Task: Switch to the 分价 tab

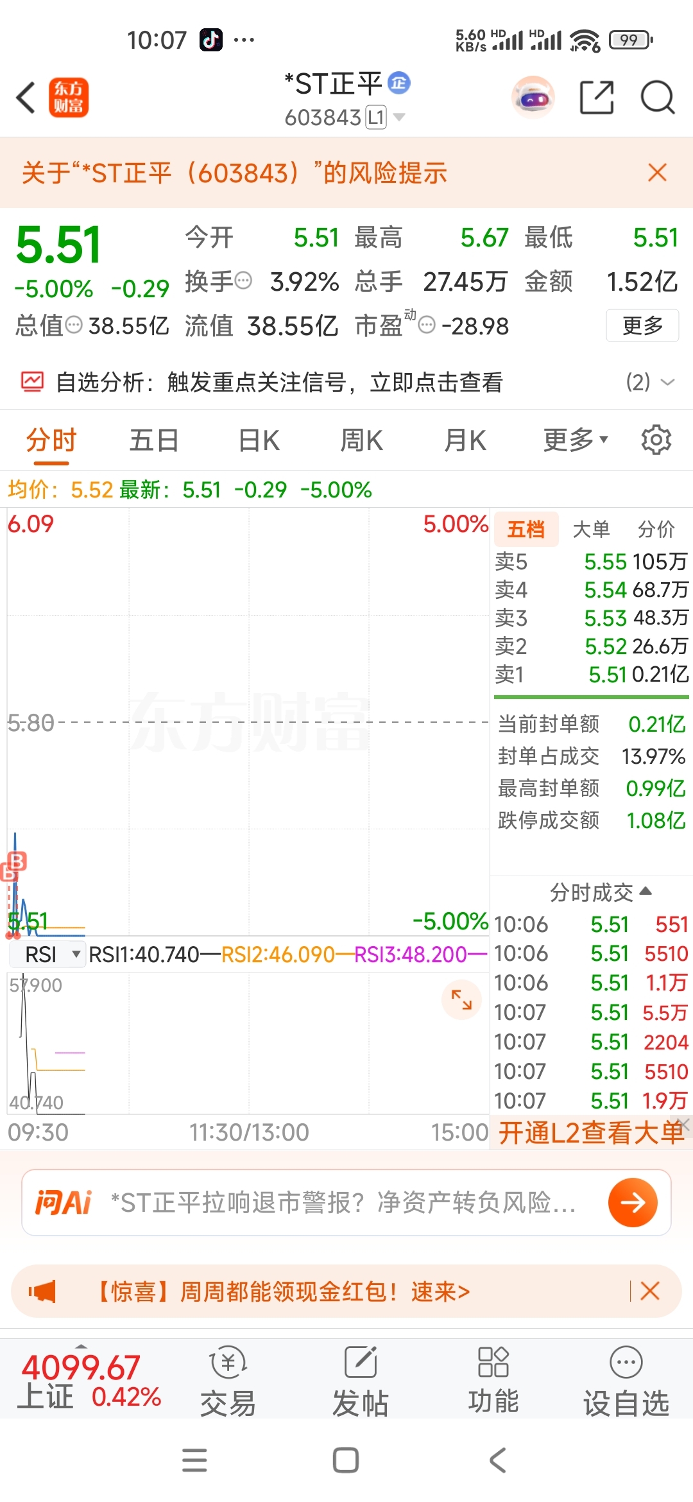Action: pos(656,529)
